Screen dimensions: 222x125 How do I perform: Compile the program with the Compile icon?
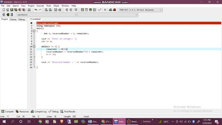tap(82, 10)
